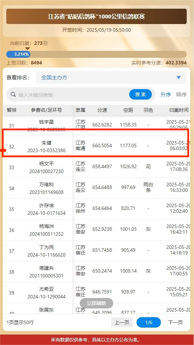Image resolution: width=194 pixels, height=345 pixels.
Task: Open entry for 杨文平 rank 33
Action: pyautogui.click(x=96, y=167)
